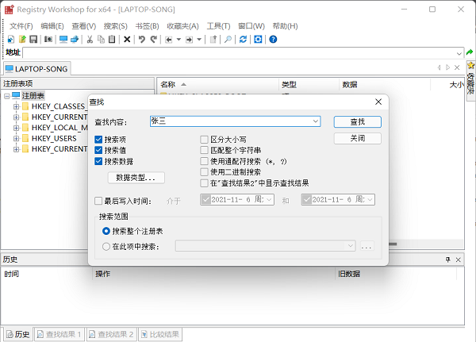
Task: Open the first date picker dropdown
Action: pyautogui.click(x=269, y=200)
